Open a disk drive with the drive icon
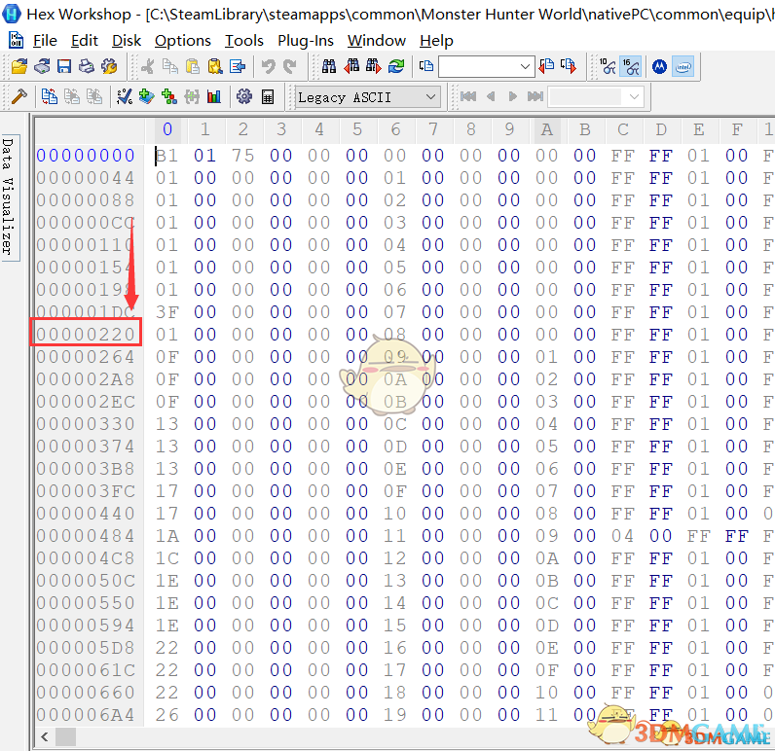This screenshot has width=775, height=751. [x=42, y=66]
